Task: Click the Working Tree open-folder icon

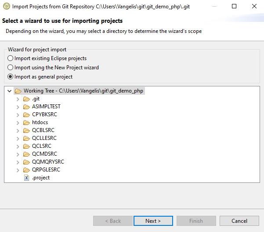Action: pyautogui.click(x=18, y=91)
